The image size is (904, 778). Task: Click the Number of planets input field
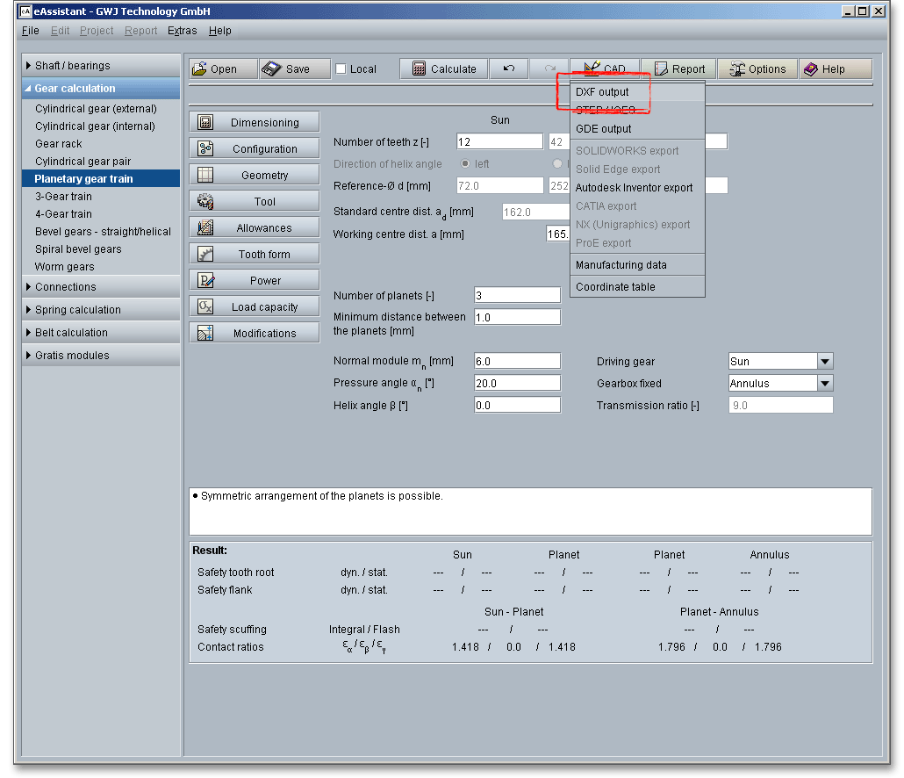click(517, 296)
